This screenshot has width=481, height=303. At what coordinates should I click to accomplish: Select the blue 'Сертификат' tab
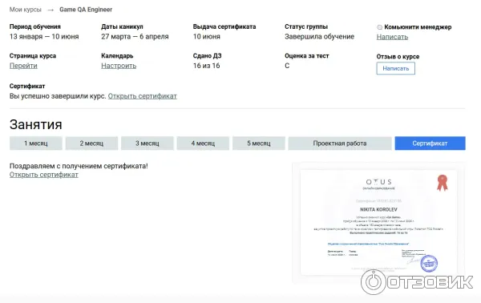(430, 143)
